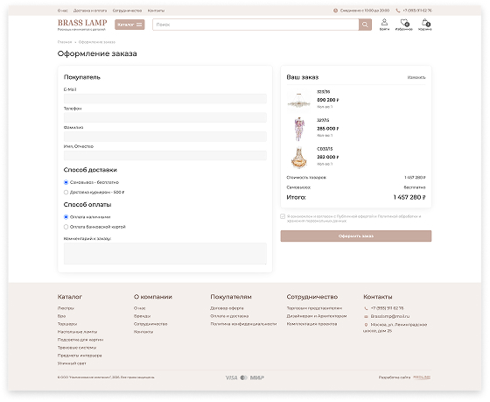Image resolution: width=490 pixels, height=402 pixels.
Task: Click the Оформить заказ button
Action: (x=356, y=236)
